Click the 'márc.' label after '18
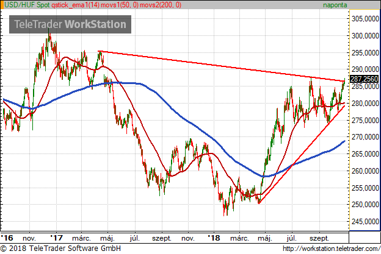The width and height of the screenshot is (381, 254). click(x=239, y=239)
